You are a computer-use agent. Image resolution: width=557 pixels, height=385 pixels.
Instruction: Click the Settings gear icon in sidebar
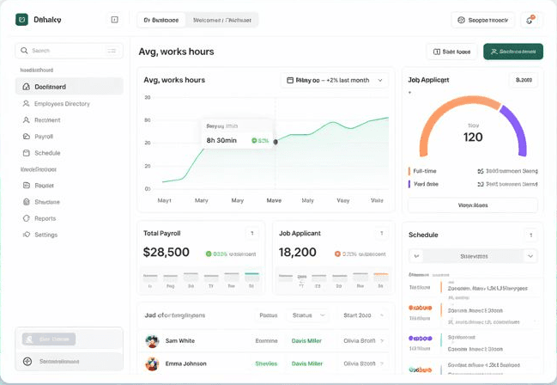click(x=26, y=235)
